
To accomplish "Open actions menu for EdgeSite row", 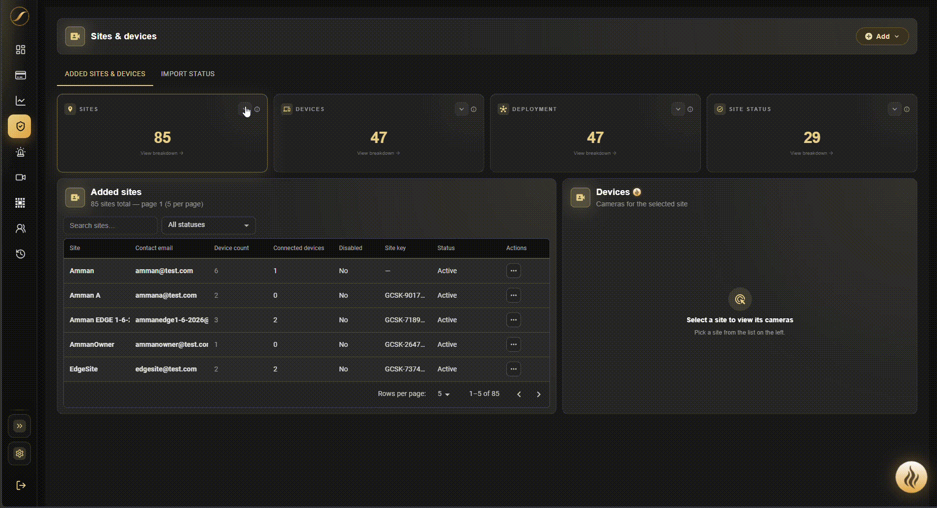I will coord(513,369).
